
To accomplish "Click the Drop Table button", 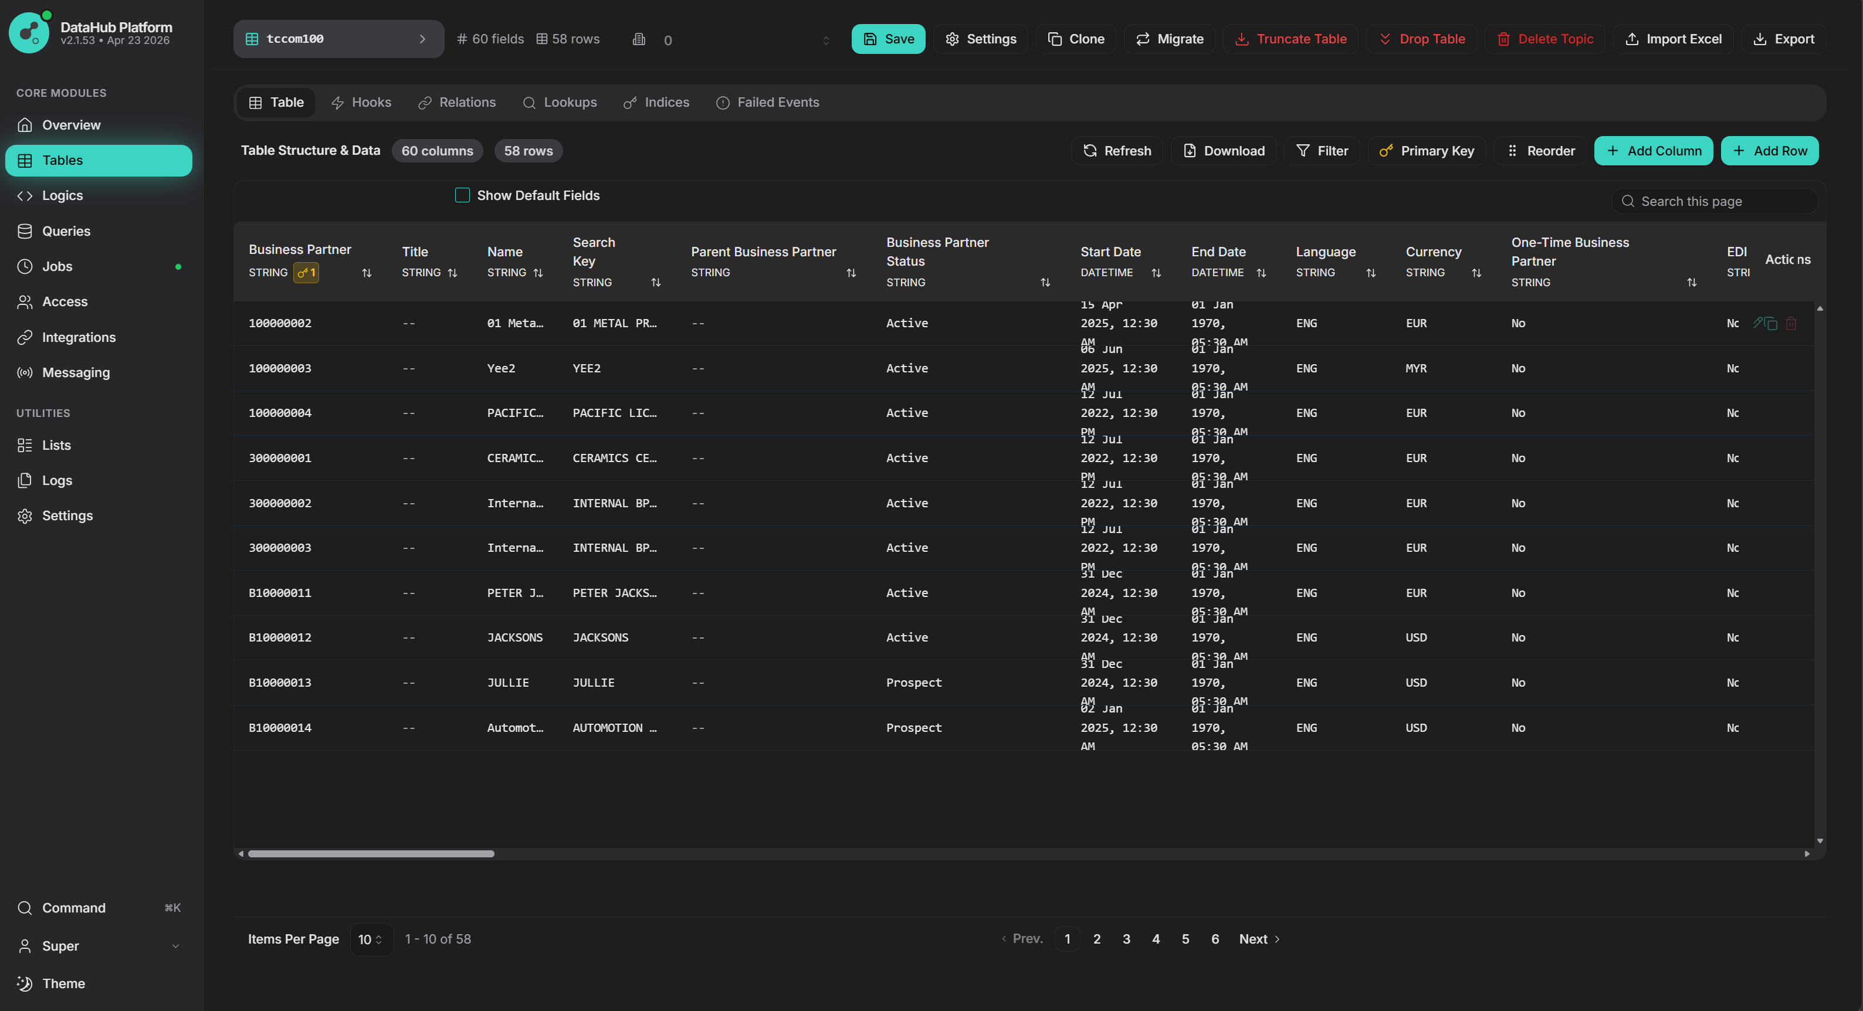I will [1421, 39].
